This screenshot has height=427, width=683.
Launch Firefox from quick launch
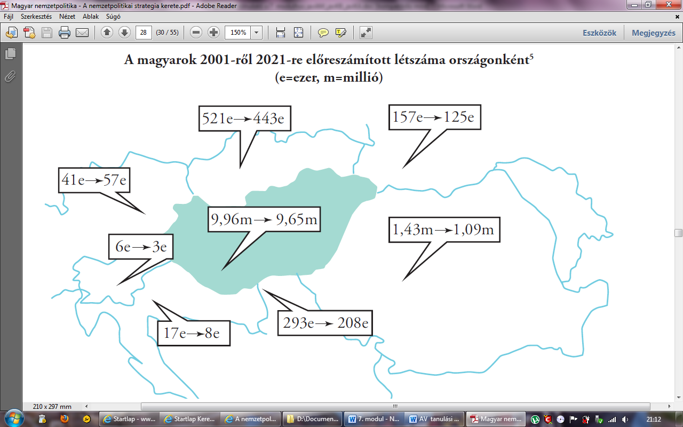click(64, 419)
